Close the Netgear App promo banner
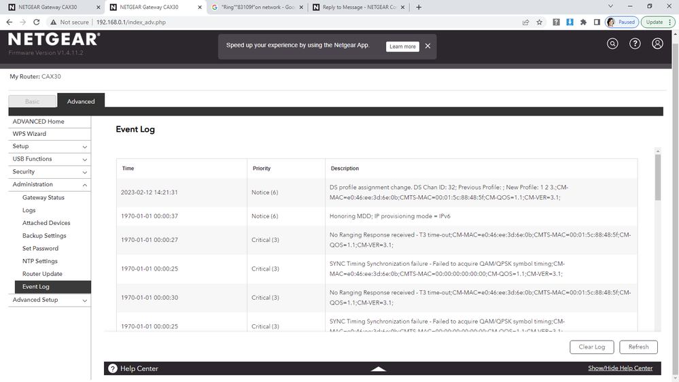This screenshot has height=382, width=679. pyautogui.click(x=428, y=46)
